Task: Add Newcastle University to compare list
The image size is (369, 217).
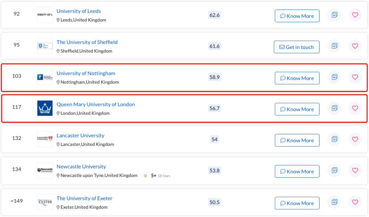Action: [334, 170]
